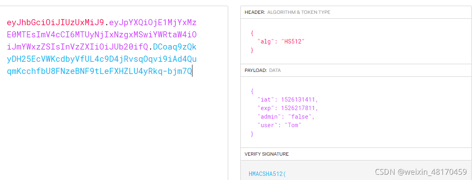Click the HEADER: ALGORITHM & TOKEN TYPE label
473x180 pixels.
tap(287, 12)
